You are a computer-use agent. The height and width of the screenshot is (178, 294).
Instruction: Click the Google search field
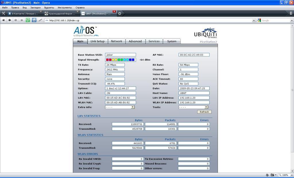coord(275,20)
